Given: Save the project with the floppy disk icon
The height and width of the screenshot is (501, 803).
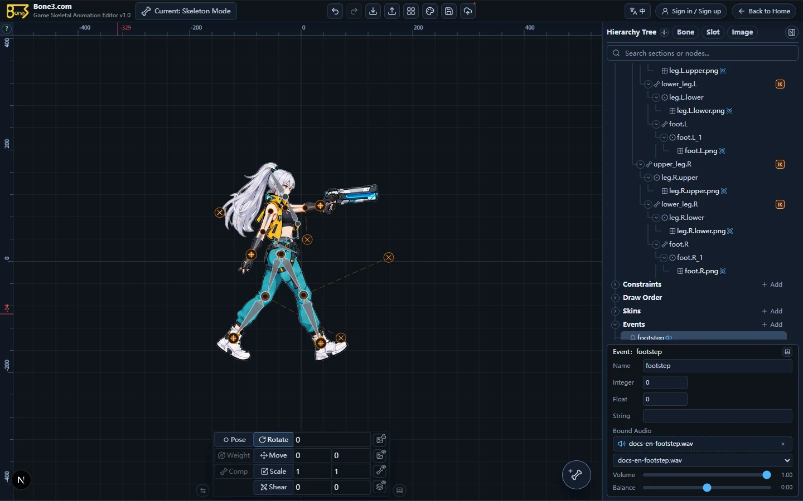Looking at the screenshot, I should pyautogui.click(x=449, y=11).
